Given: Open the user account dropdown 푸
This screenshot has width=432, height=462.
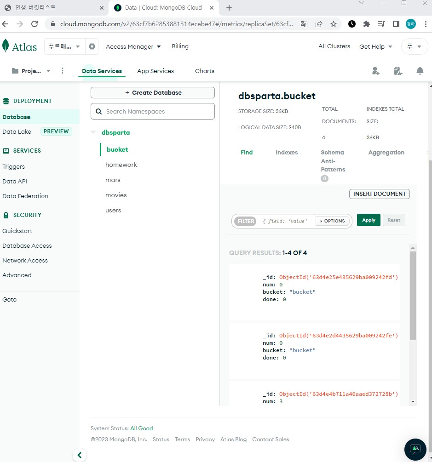Looking at the screenshot, I should coord(415,46).
